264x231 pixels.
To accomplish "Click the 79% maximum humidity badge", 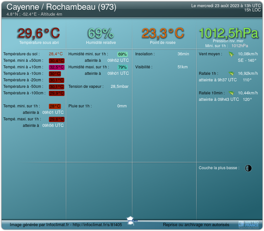I will point(123,67).
